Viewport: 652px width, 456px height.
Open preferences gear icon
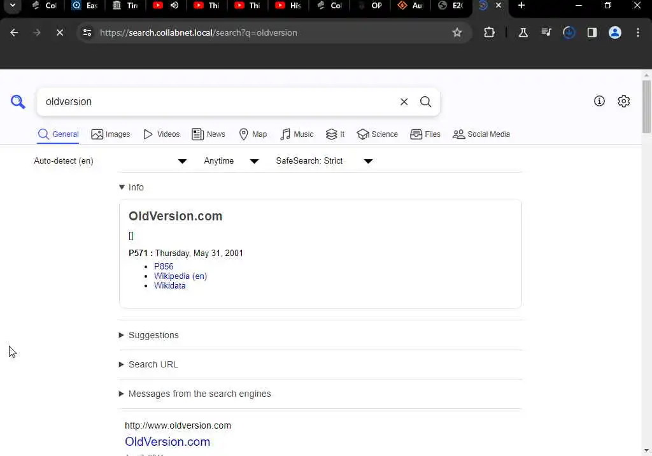tap(624, 101)
